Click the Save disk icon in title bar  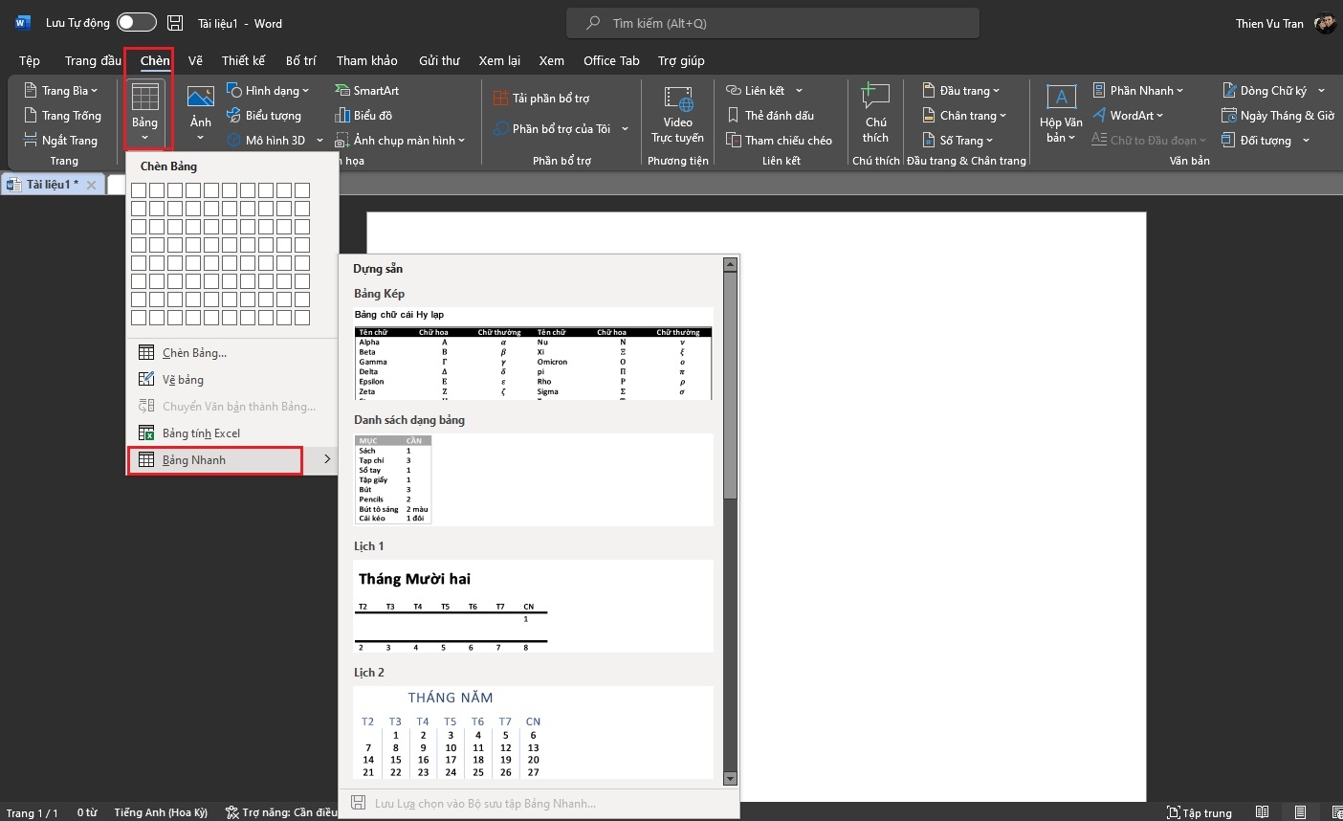tap(175, 23)
